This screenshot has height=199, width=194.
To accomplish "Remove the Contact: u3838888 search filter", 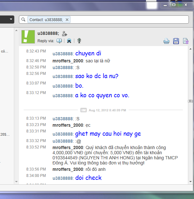I will click(67, 20).
